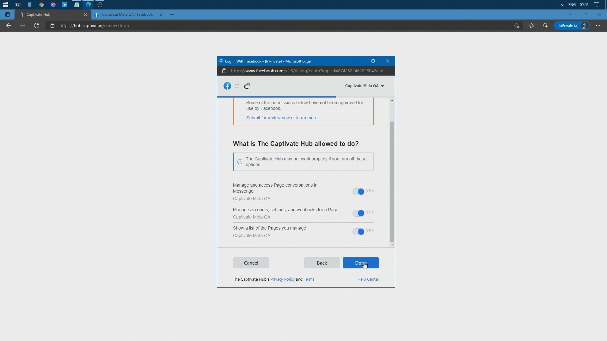Viewport: 607px width, 341px height.
Task: Click the permissions dialog vertical scrollbar
Action: click(x=392, y=181)
